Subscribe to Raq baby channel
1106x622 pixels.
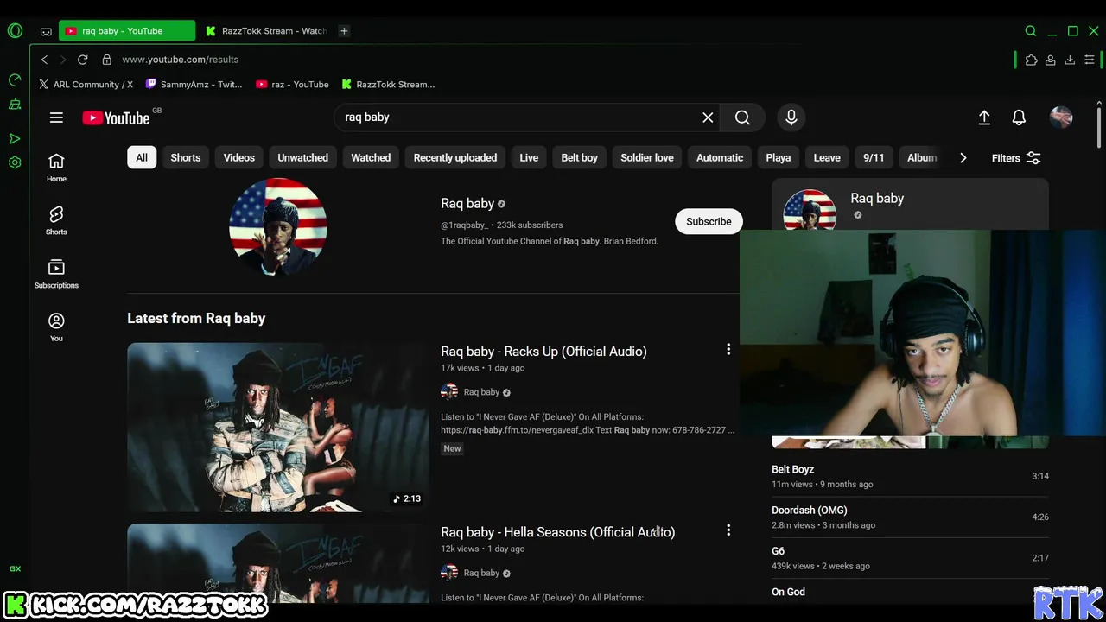click(x=709, y=221)
